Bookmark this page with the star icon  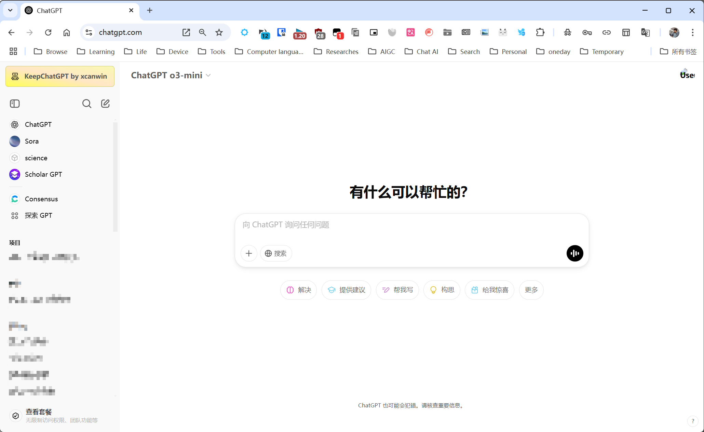219,32
